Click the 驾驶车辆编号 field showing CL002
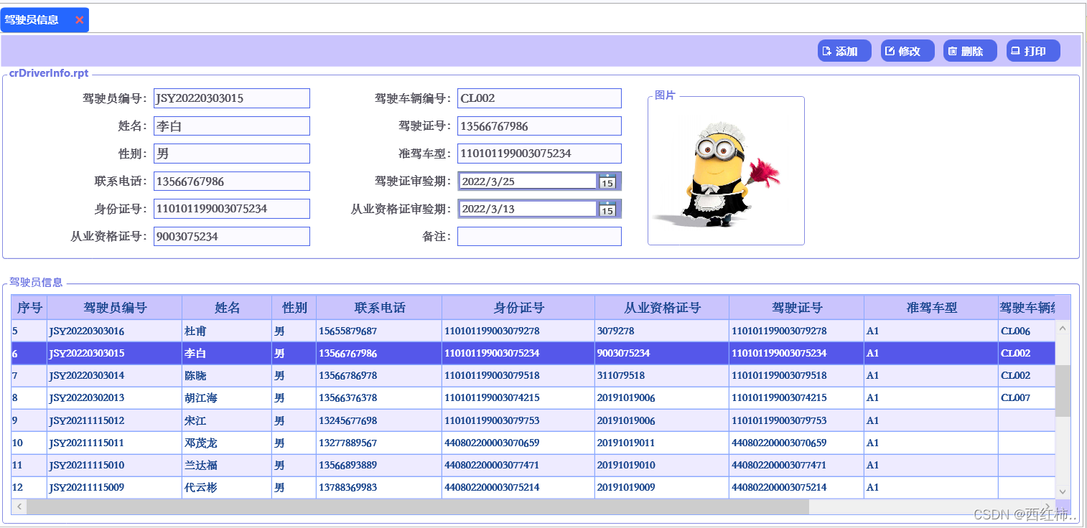Image resolution: width=1087 pixels, height=528 pixels. tap(539, 98)
